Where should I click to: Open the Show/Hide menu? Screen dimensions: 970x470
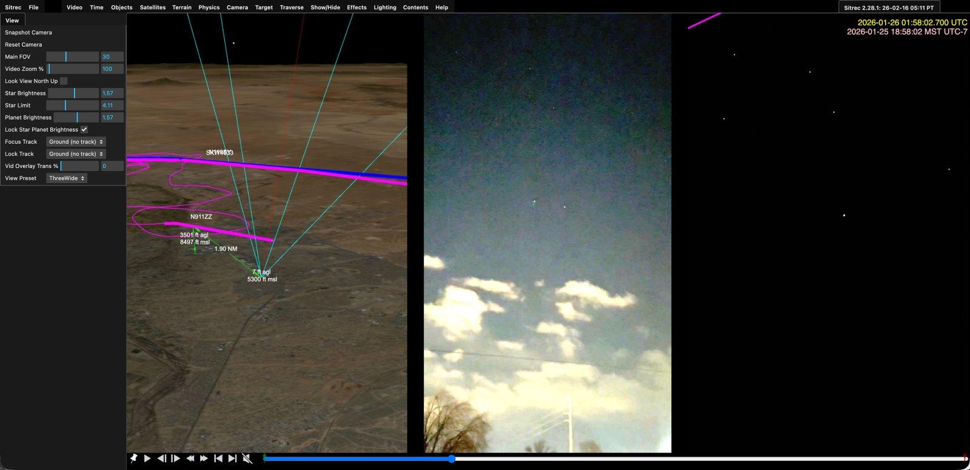pyautogui.click(x=325, y=7)
